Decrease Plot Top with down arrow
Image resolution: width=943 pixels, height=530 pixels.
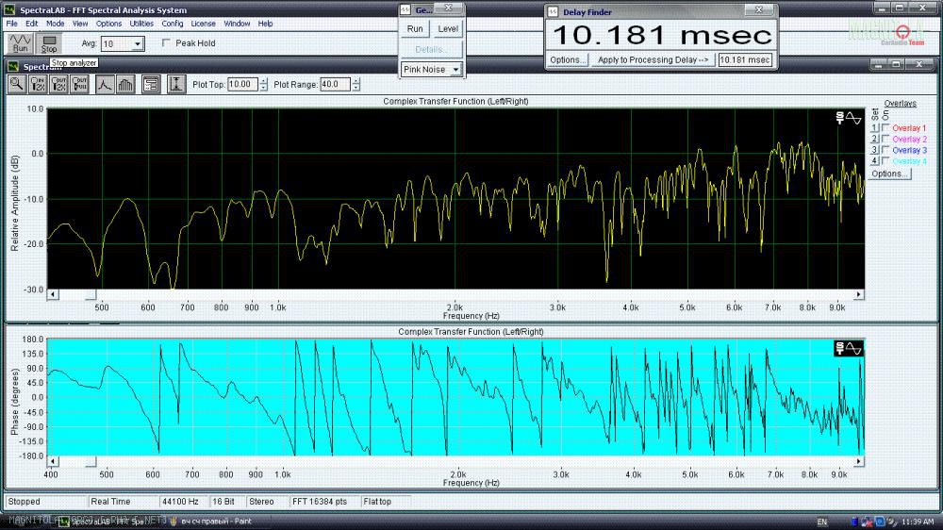pos(263,88)
